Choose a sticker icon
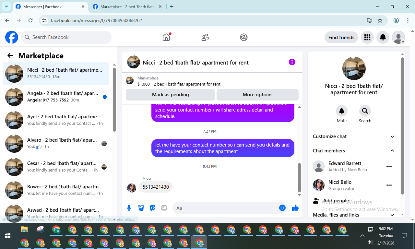This screenshot has height=249, width=415. [x=152, y=208]
